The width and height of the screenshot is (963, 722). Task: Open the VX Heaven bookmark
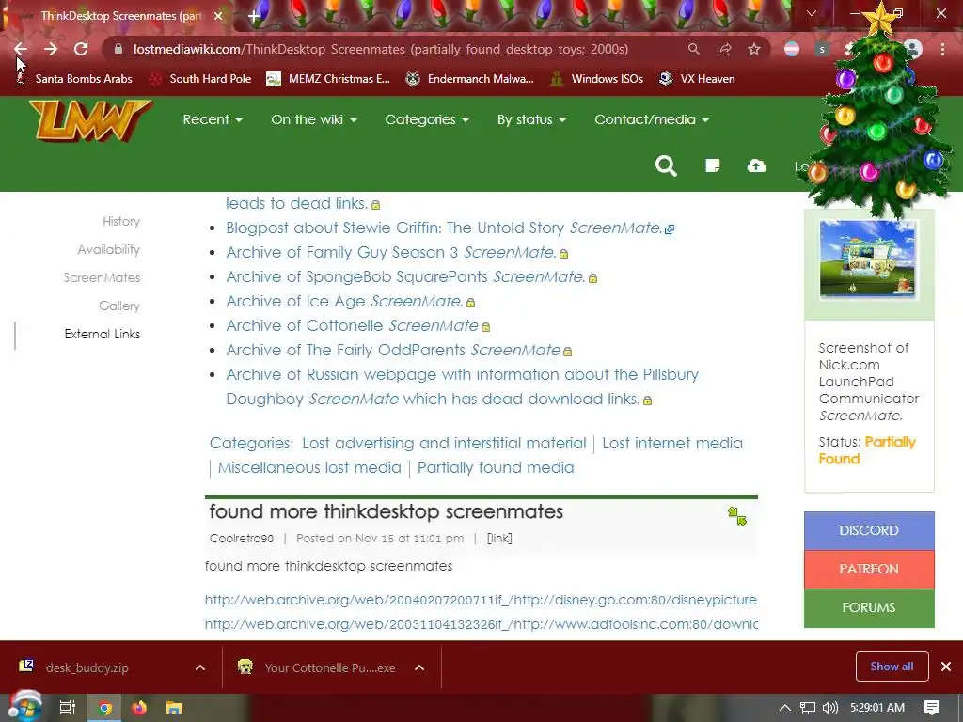(x=697, y=79)
